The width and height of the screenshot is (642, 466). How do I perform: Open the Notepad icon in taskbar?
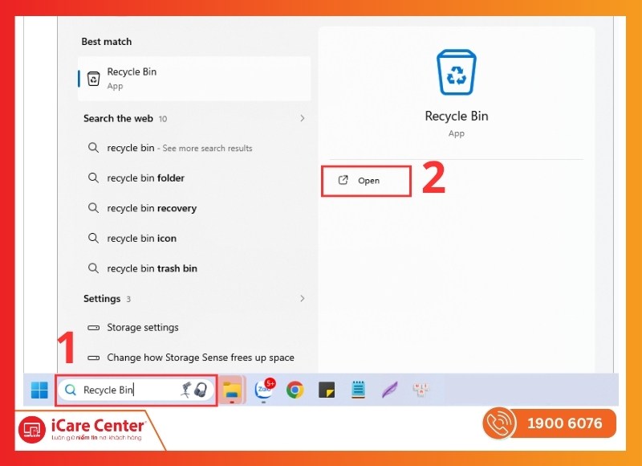(x=358, y=390)
